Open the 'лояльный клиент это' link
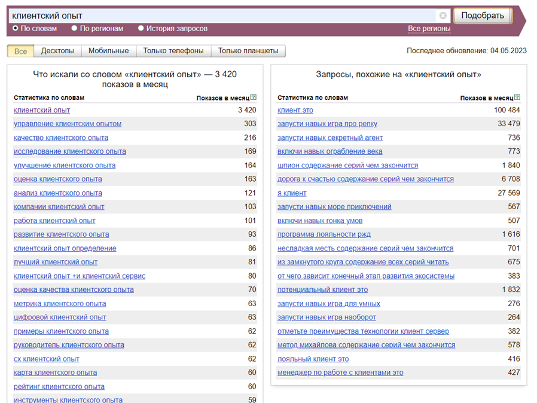 [313, 359]
